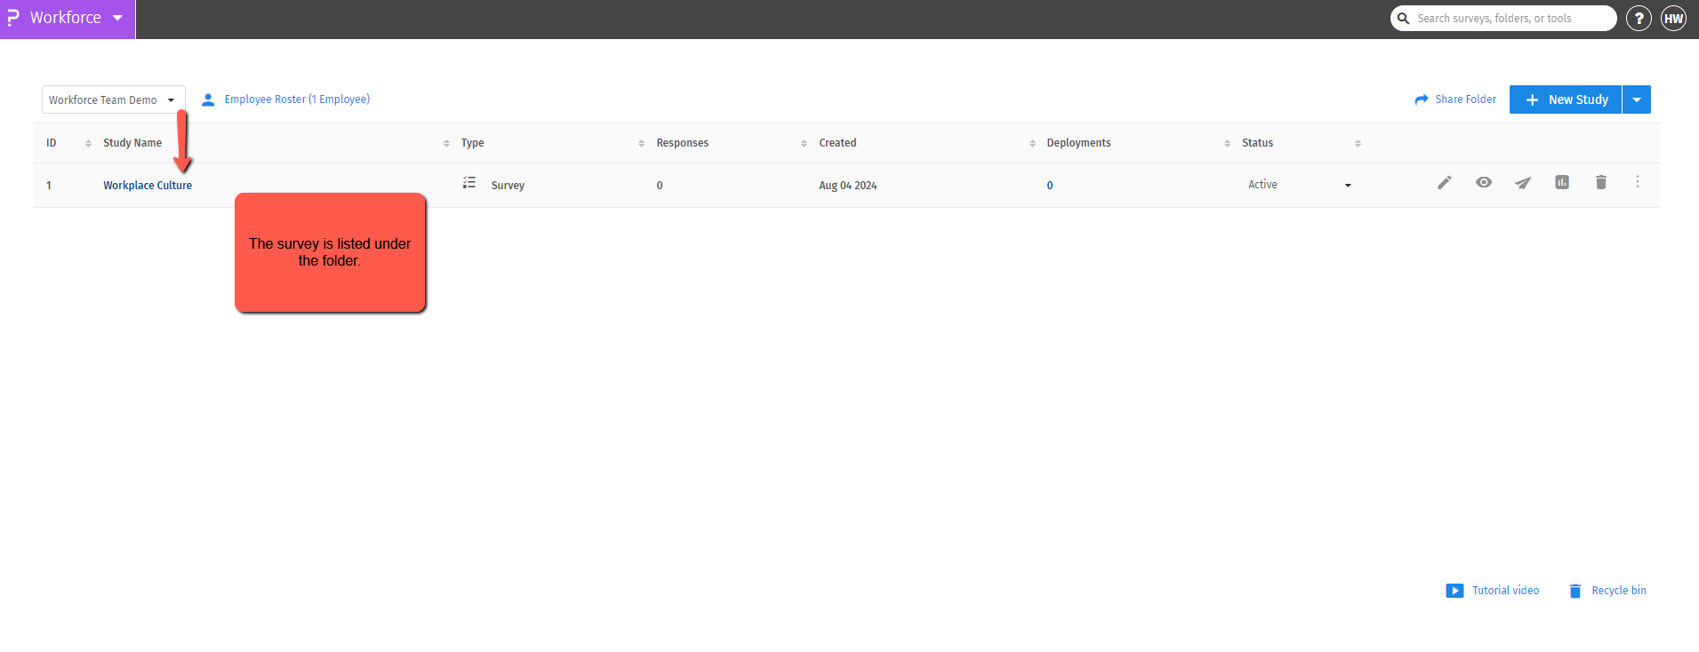Viewport: 1699px width, 652px height.
Task: Create a New Study
Action: (1566, 99)
